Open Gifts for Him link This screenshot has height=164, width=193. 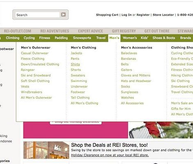point(181,109)
